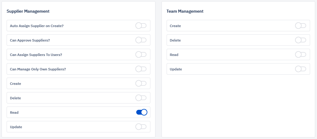This screenshot has height=139, width=317.
Task: Enable the Create switch under Supplier Management
Action: pyautogui.click(x=141, y=83)
